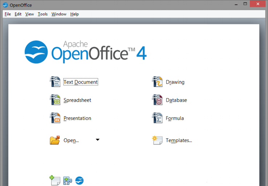The width and height of the screenshot is (268, 186).
Task: Click the Open... label
Action: [71, 140]
